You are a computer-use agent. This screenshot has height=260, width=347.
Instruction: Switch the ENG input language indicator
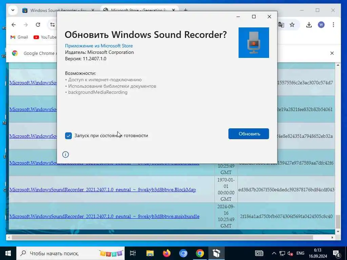click(x=300, y=253)
